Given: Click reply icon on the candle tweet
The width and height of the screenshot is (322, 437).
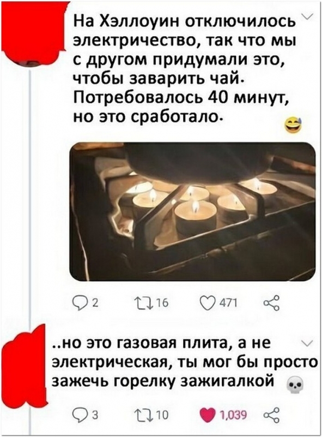Looking at the screenshot, I should click(x=78, y=304).
